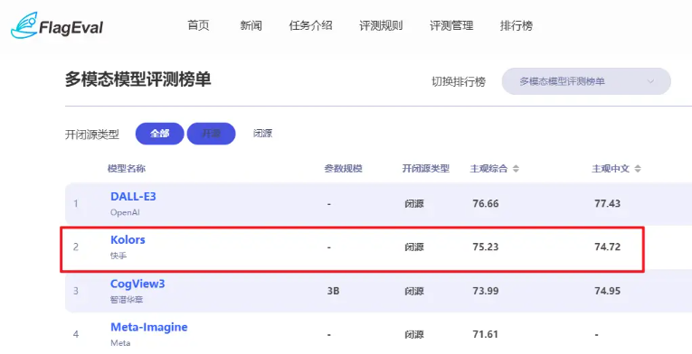Click the 参数规模 column header
The image size is (692, 354).
pyautogui.click(x=343, y=168)
